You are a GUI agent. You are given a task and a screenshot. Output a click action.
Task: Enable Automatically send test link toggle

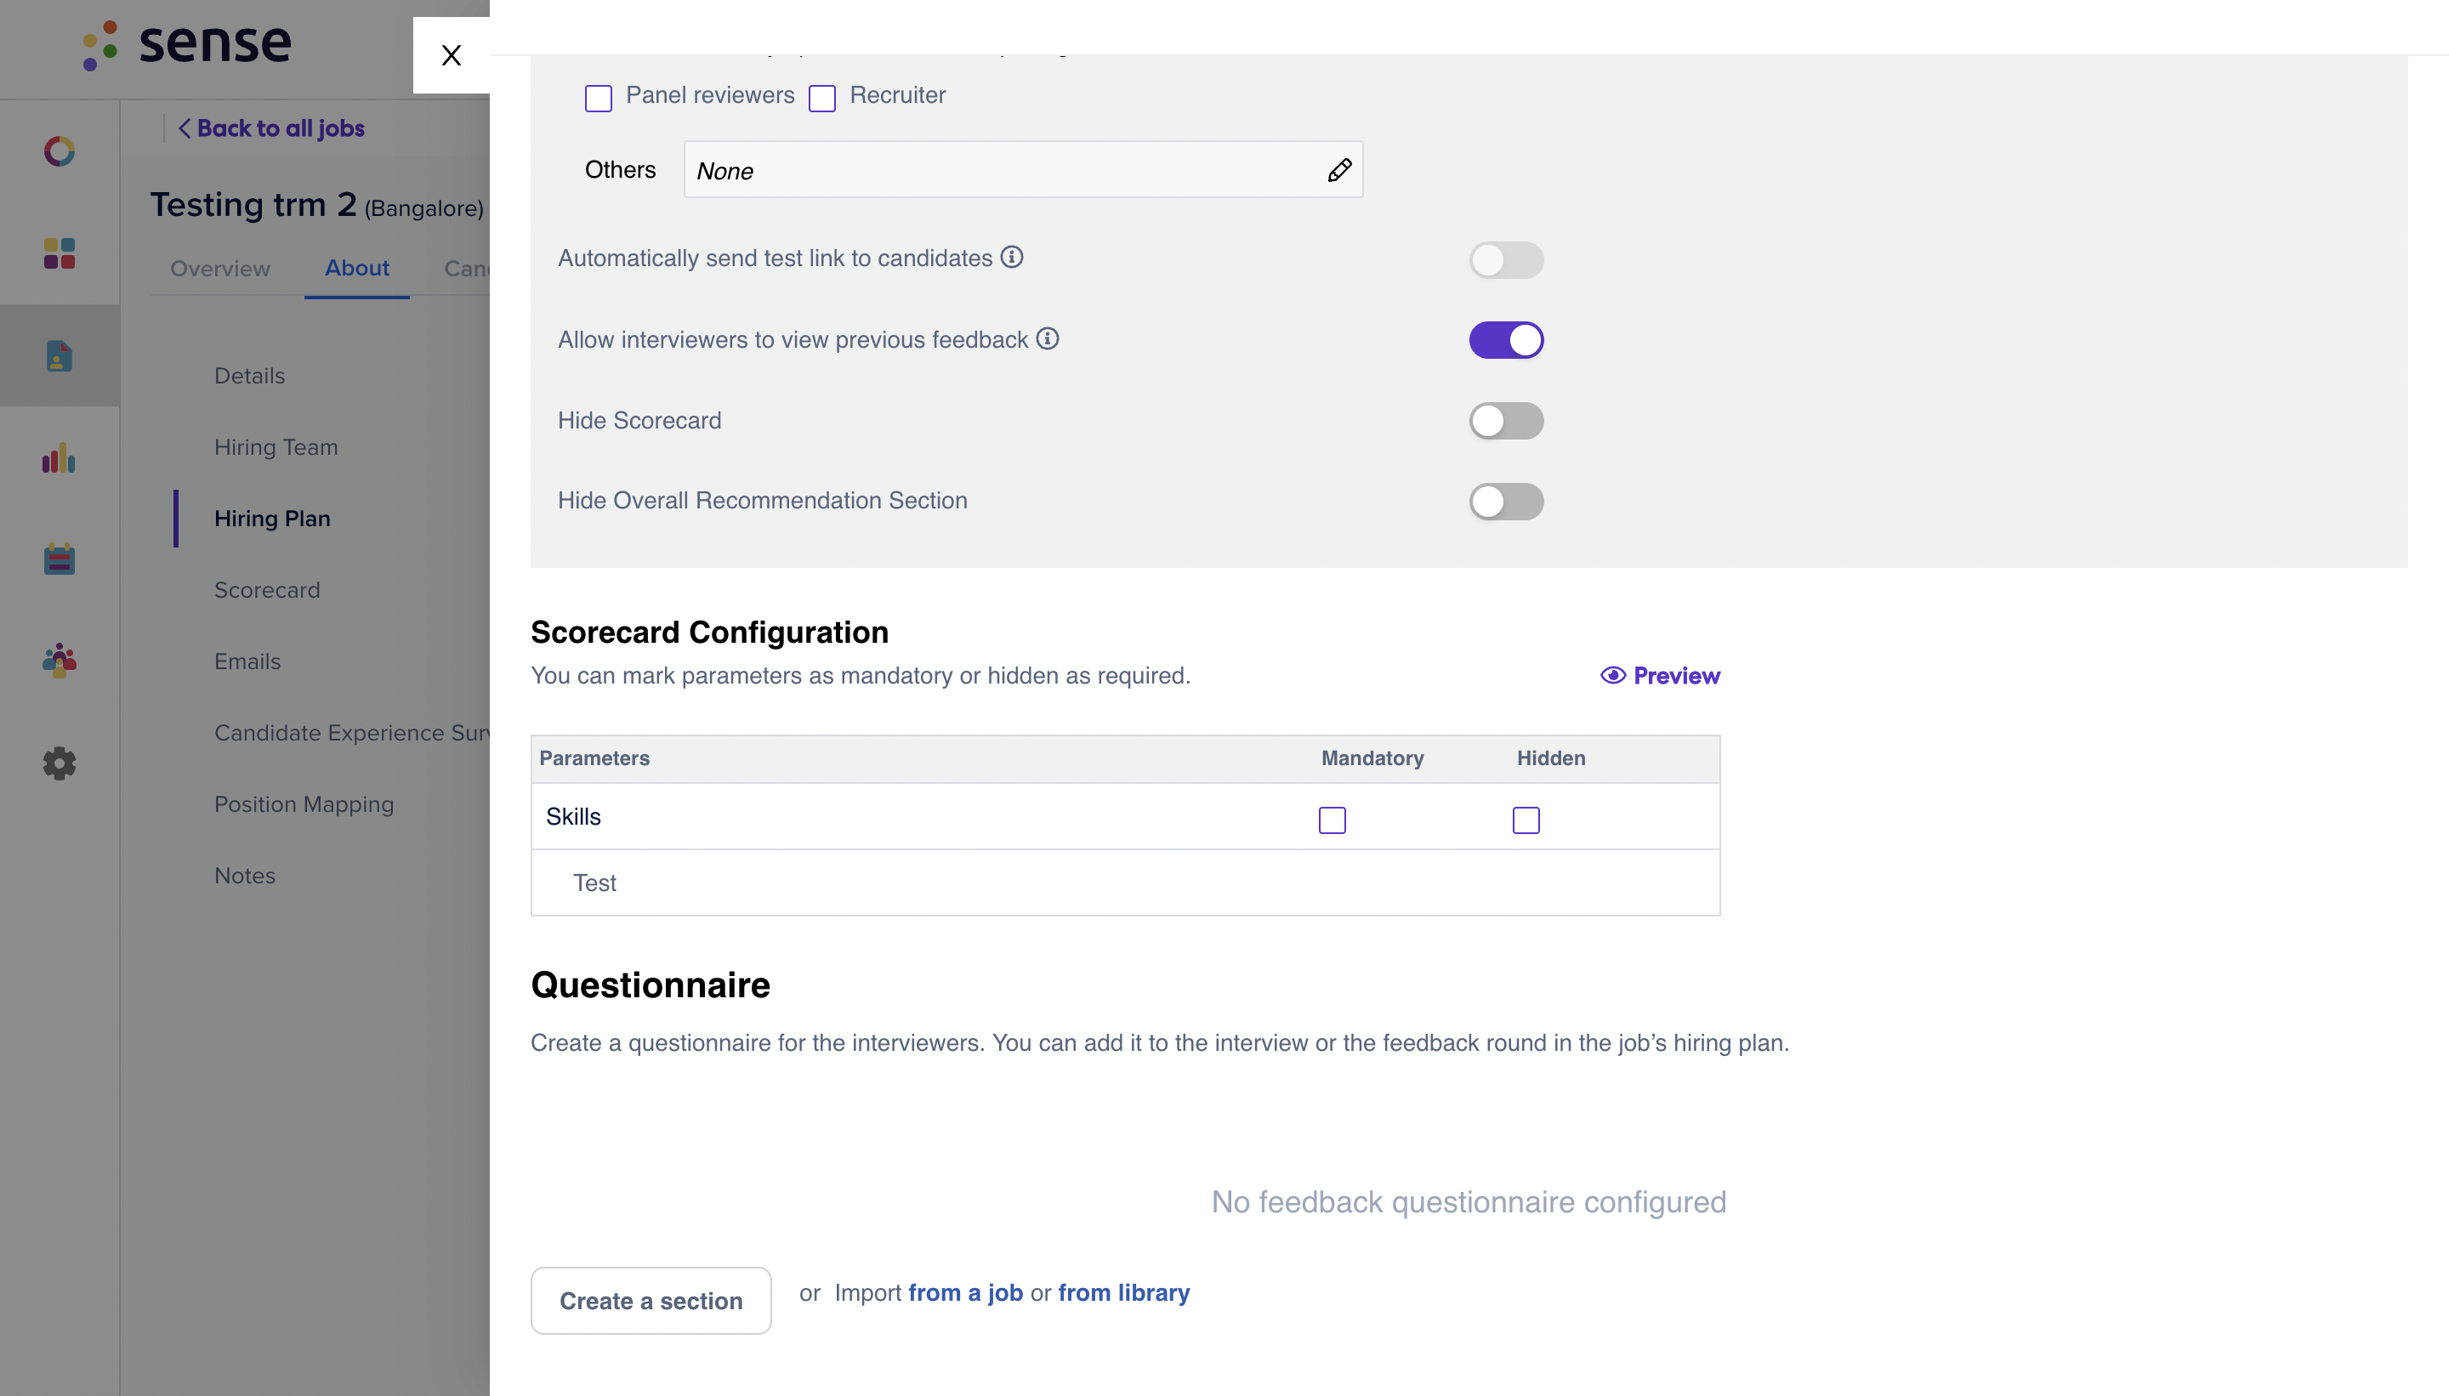1505,260
